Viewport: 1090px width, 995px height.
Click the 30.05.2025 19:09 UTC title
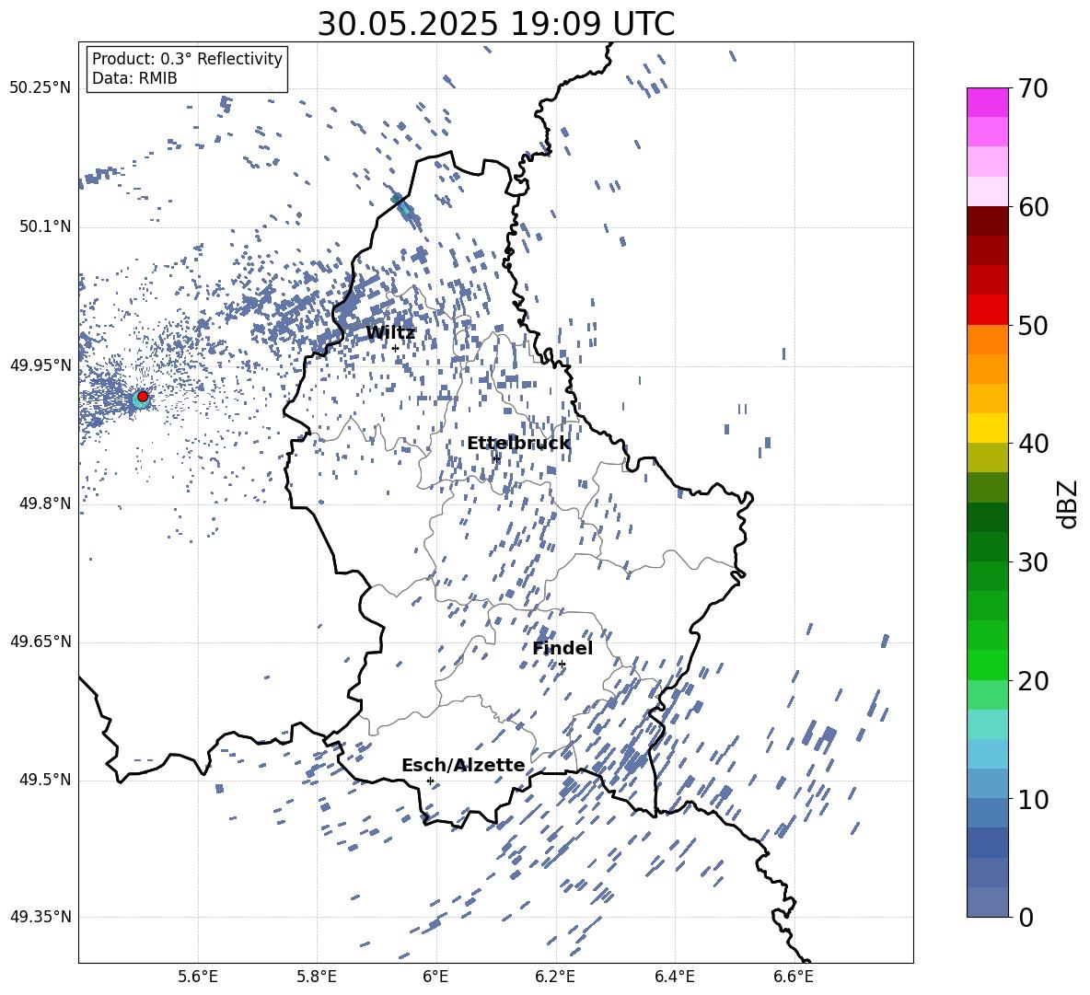click(495, 24)
